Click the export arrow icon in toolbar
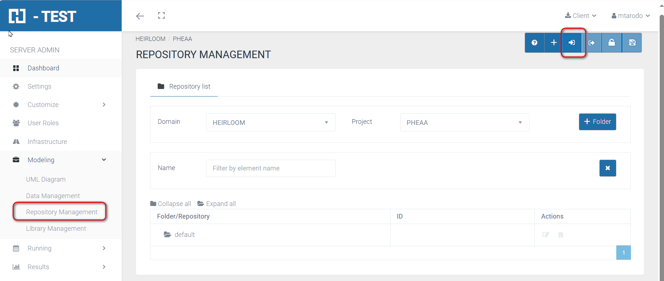Screen dimensions: 664x281 point(591,43)
